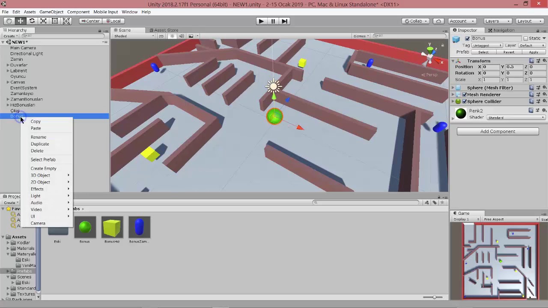Open the Window menu
This screenshot has height=308, width=548.
pos(129,12)
